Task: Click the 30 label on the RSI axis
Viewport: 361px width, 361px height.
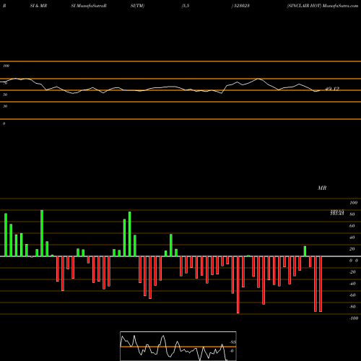Action: (5, 106)
